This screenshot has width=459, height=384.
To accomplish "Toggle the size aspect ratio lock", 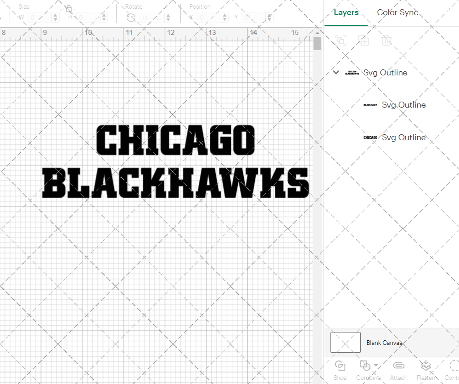I will point(69,9).
